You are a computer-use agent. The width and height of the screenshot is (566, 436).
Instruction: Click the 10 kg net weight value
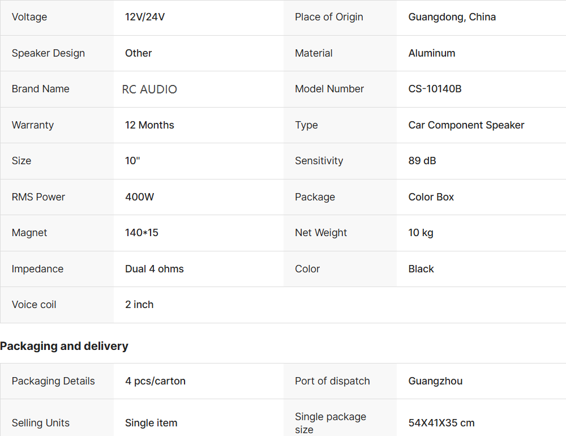pyautogui.click(x=421, y=233)
